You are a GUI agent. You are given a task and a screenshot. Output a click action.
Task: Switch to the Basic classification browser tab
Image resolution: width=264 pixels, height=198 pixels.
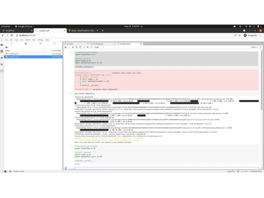[x=83, y=31]
